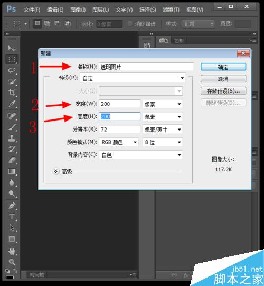Open the 时间轴 timeline panel menu

pos(133,275)
